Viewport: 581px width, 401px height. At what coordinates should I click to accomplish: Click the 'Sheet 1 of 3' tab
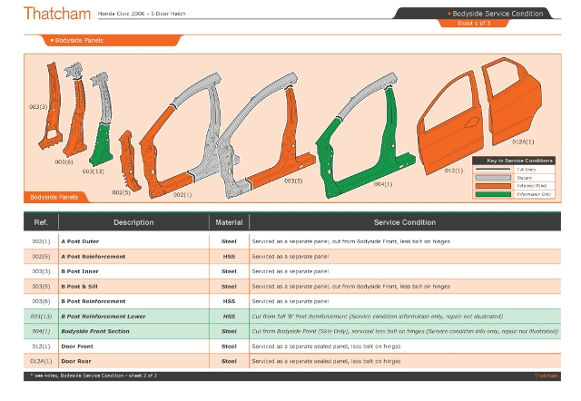474,24
